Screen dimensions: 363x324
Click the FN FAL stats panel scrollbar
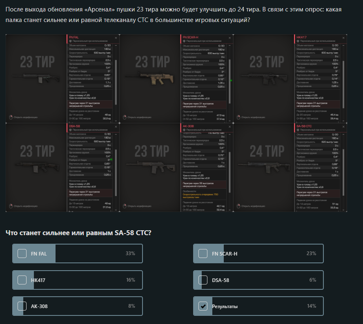(x=116, y=82)
